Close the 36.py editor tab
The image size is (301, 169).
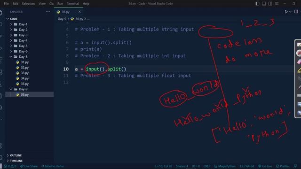coord(79,12)
